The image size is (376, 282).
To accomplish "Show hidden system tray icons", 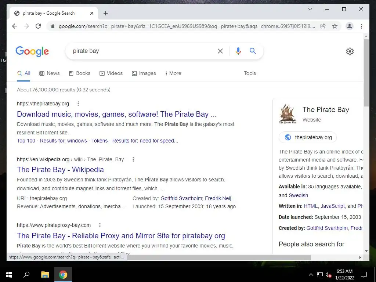I will [311, 275].
